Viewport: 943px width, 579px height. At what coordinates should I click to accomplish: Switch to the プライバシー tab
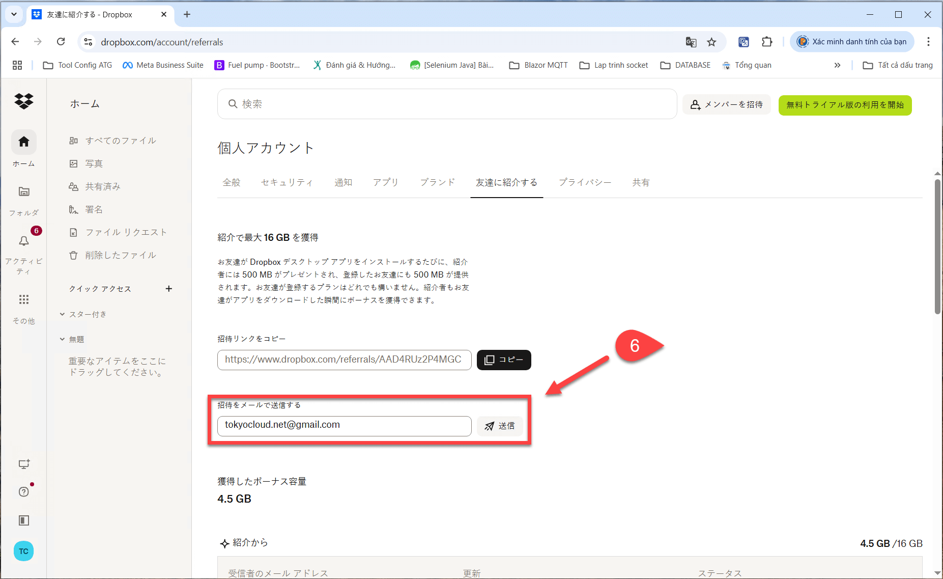click(x=585, y=182)
